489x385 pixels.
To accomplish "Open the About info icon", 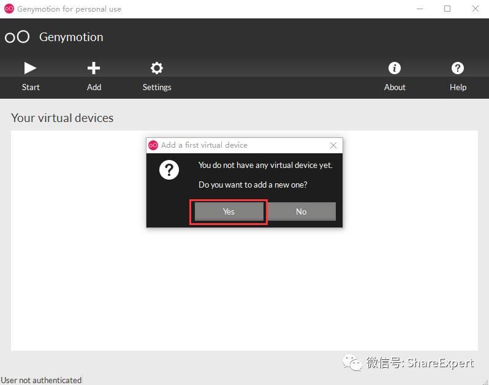I will [x=395, y=68].
